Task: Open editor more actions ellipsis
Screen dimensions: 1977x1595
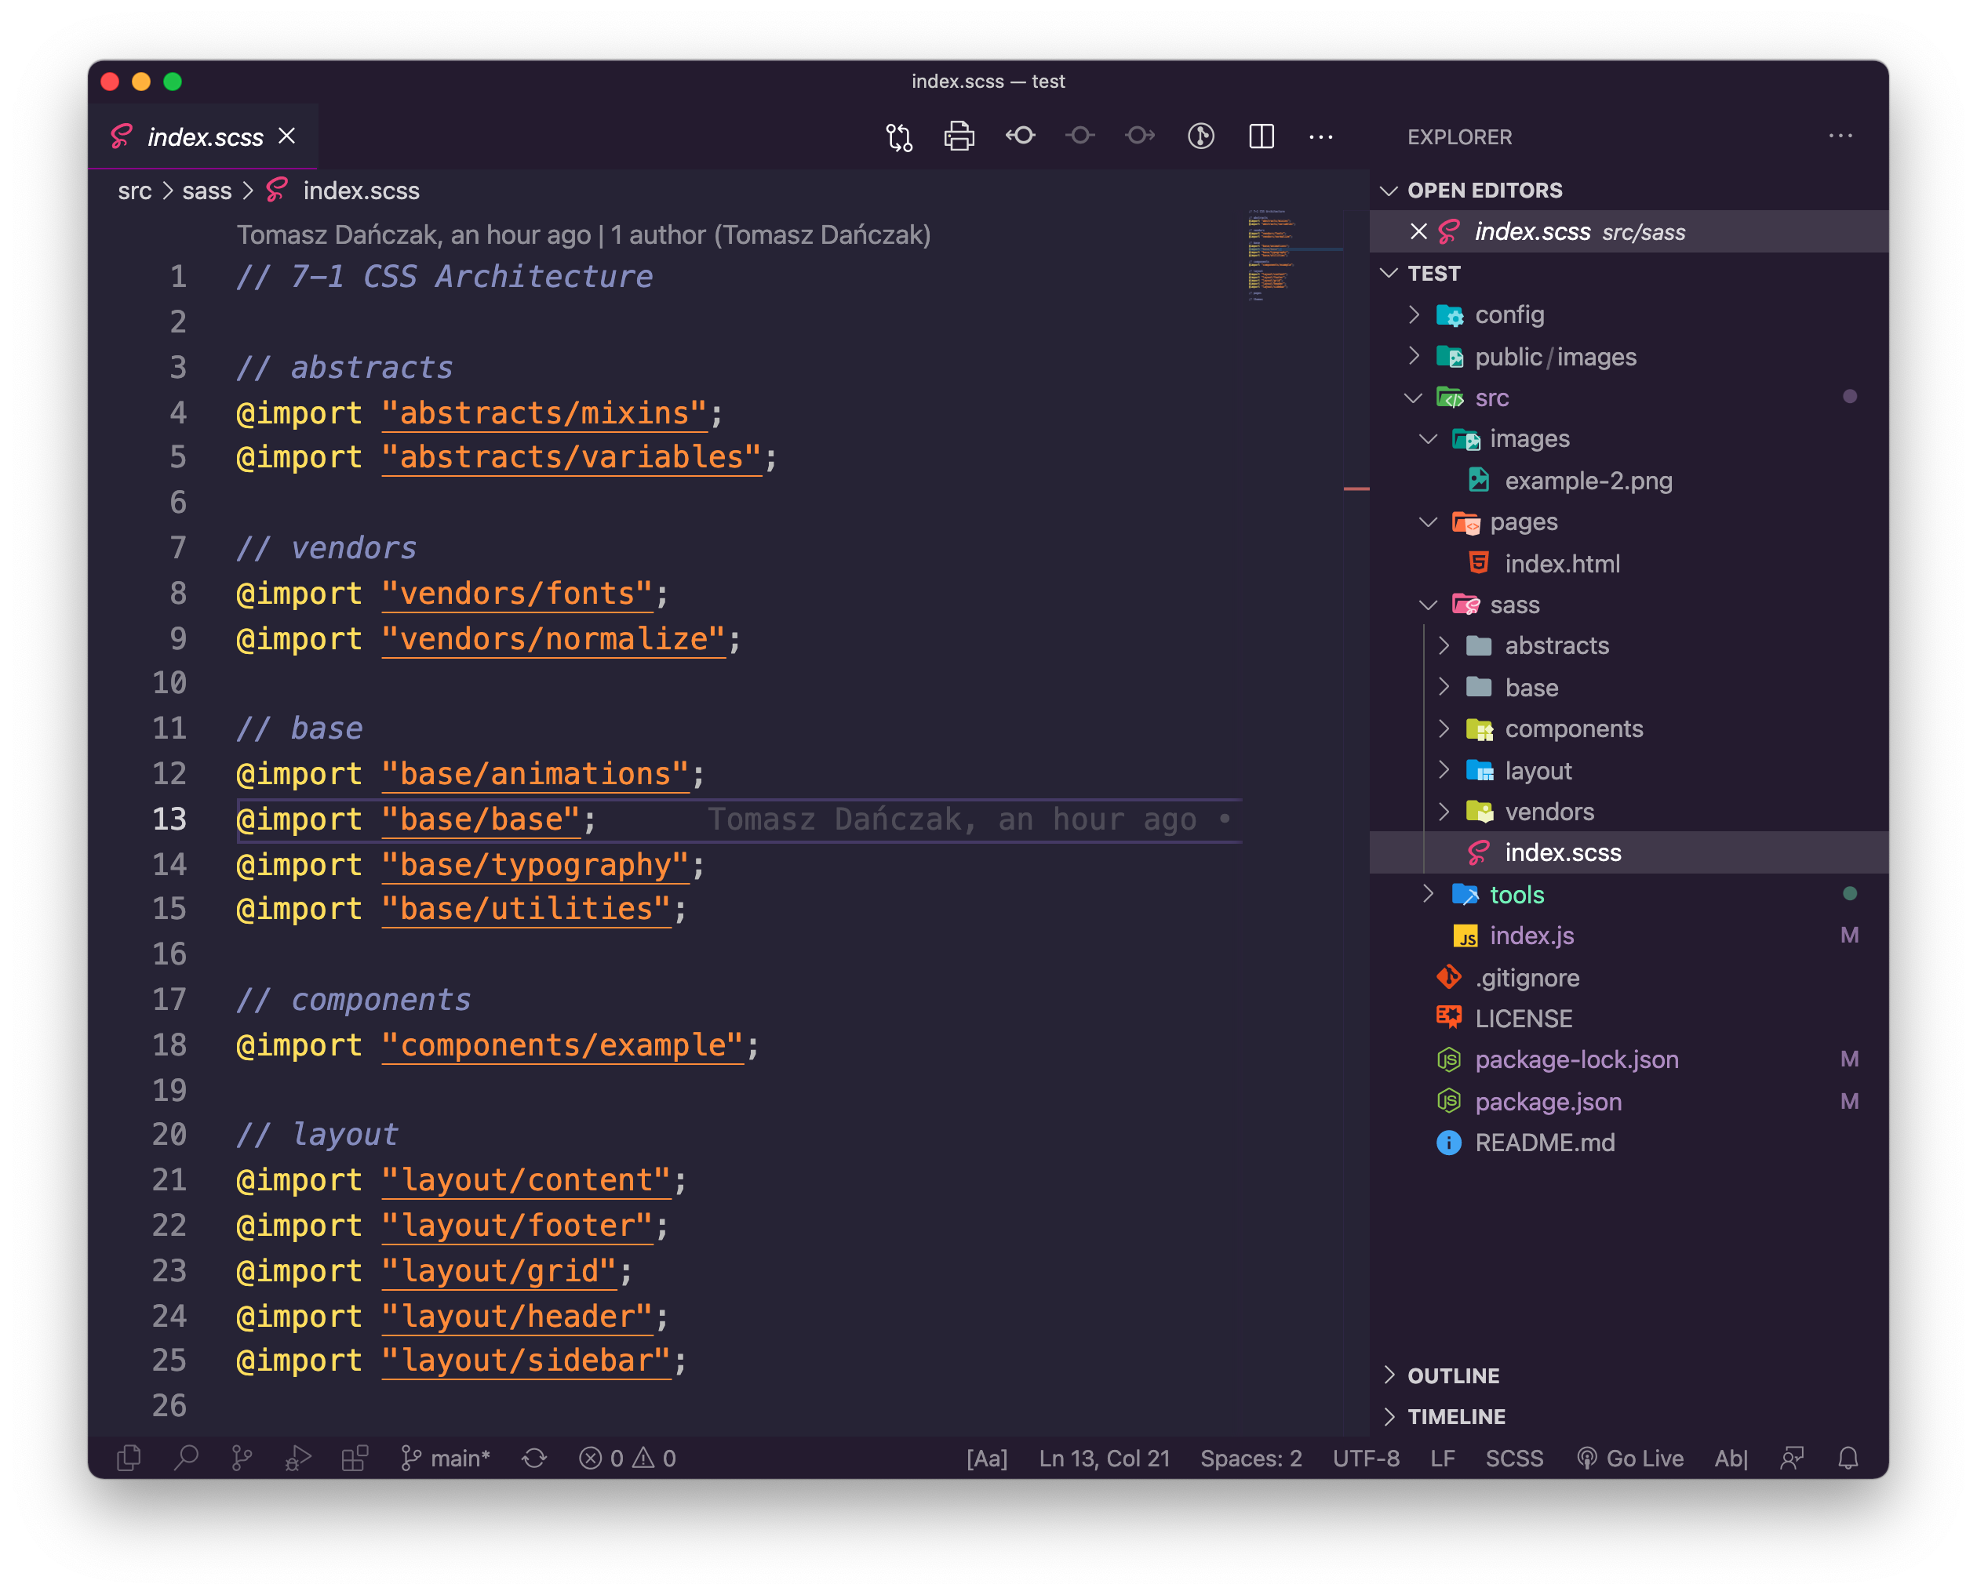Action: 1321,137
